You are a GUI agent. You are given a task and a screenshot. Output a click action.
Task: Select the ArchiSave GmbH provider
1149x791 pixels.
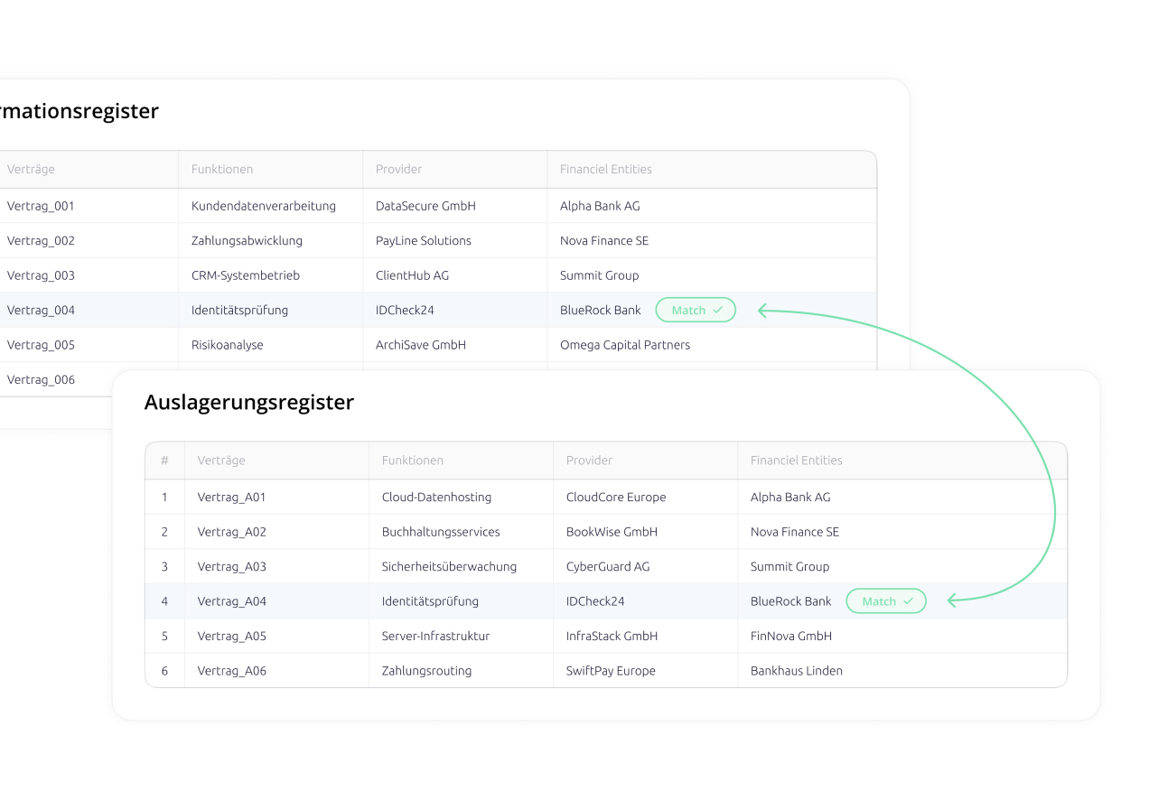[421, 345]
